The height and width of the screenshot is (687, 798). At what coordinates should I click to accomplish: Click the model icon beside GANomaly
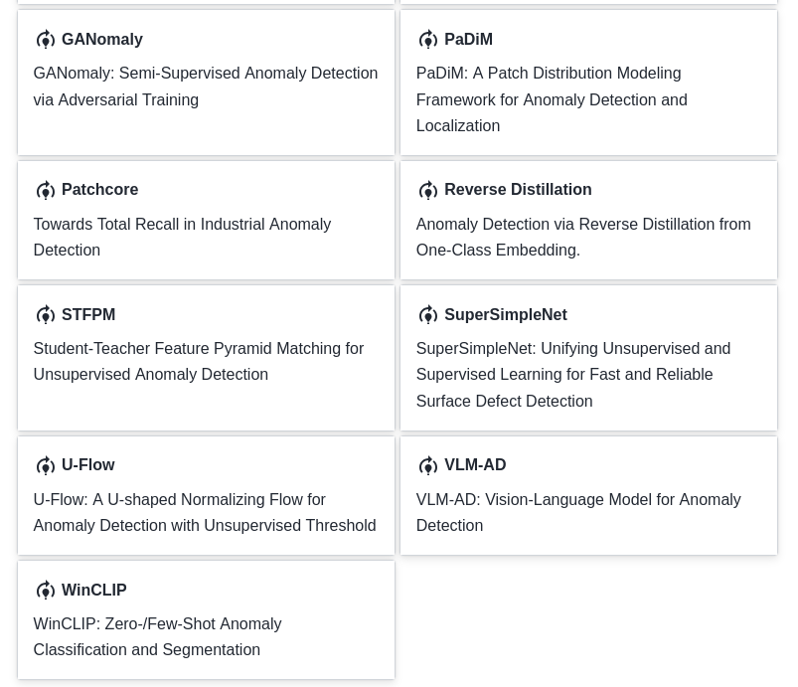click(45, 40)
